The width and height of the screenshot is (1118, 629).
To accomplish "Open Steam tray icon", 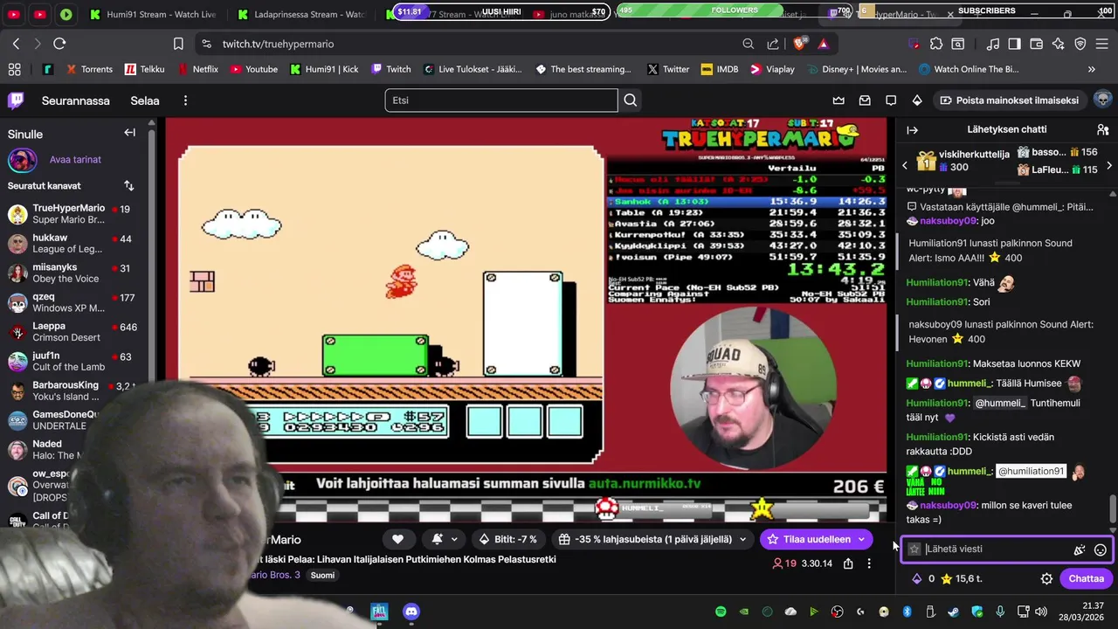I will point(953,612).
